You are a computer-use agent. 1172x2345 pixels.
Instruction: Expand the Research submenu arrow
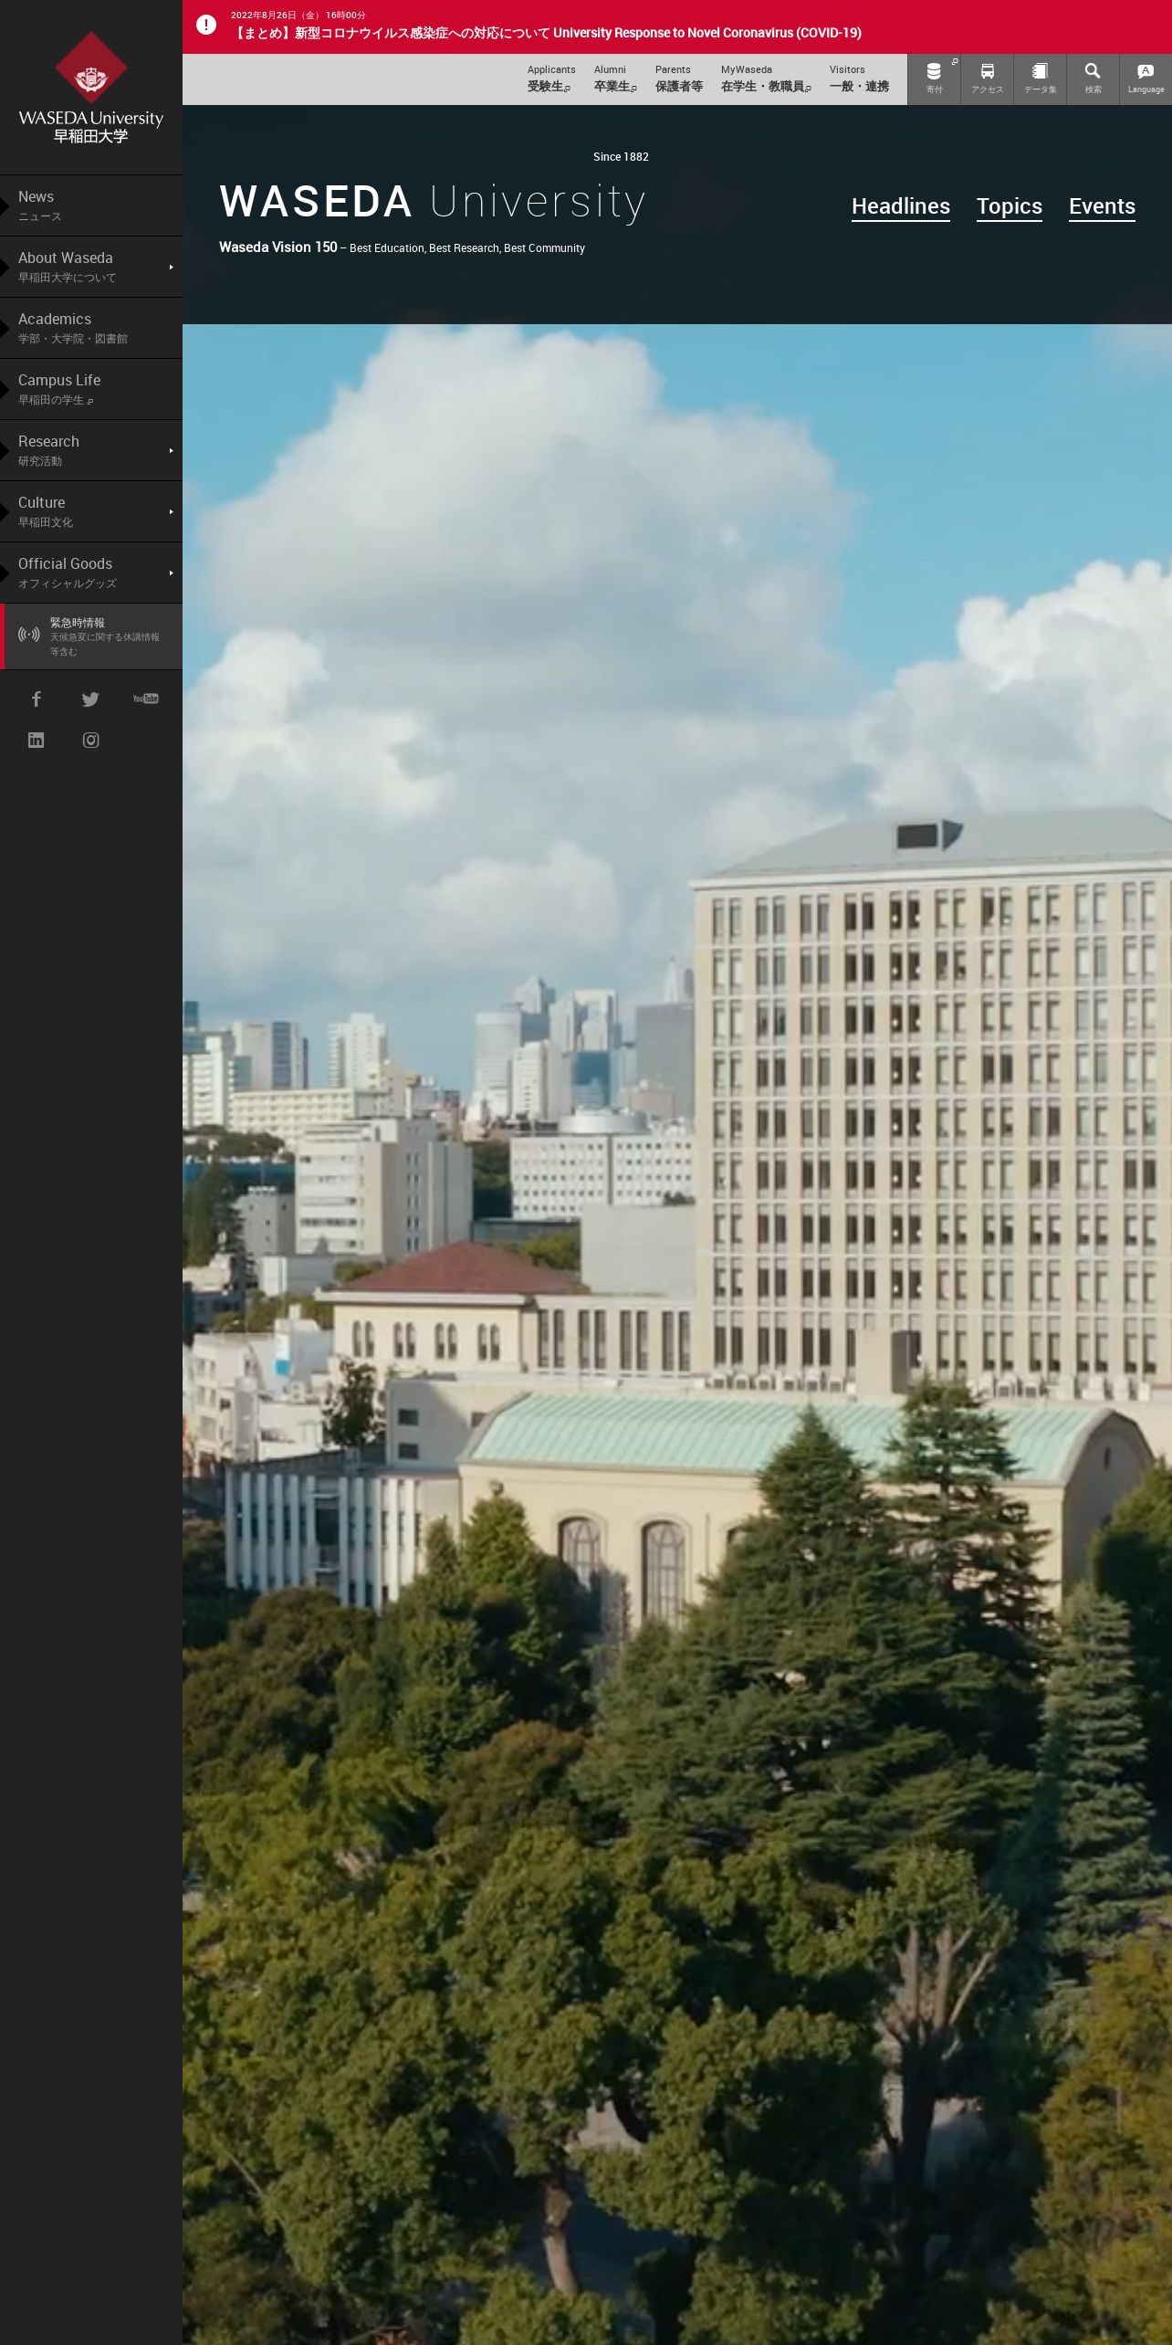(x=171, y=450)
